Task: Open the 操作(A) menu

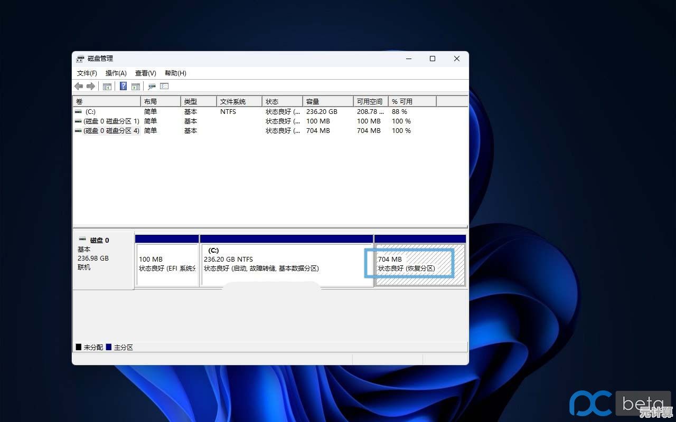Action: click(x=116, y=73)
